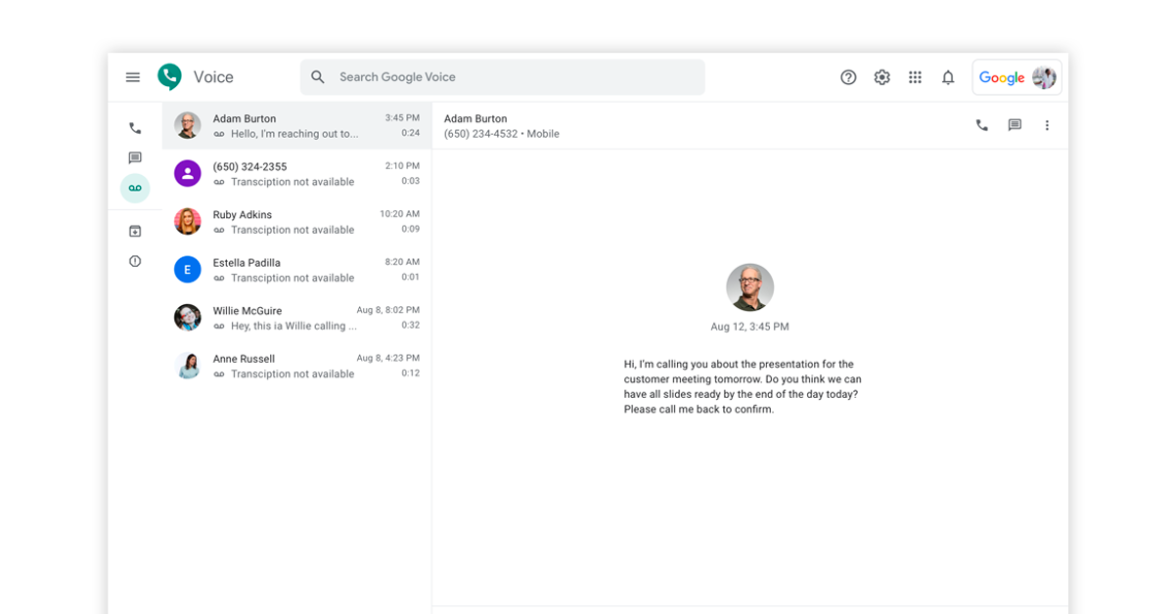1174x614 pixels.
Task: Open the Google apps grid
Action: [x=915, y=77]
